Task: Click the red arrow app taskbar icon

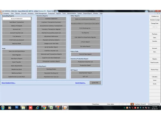Action: tap(31, 108)
